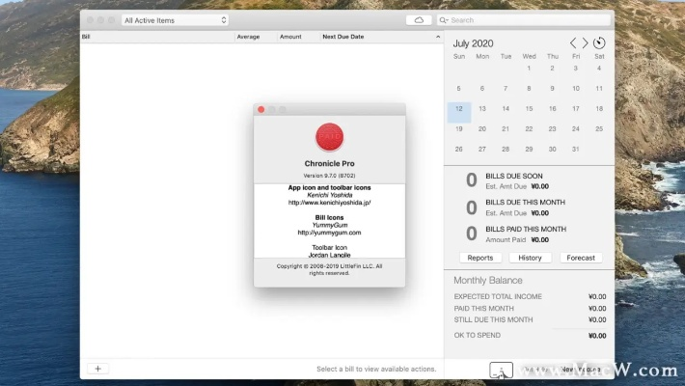This screenshot has height=386, width=685.
Task: Sort bills by Amount column header
Action: click(x=290, y=37)
